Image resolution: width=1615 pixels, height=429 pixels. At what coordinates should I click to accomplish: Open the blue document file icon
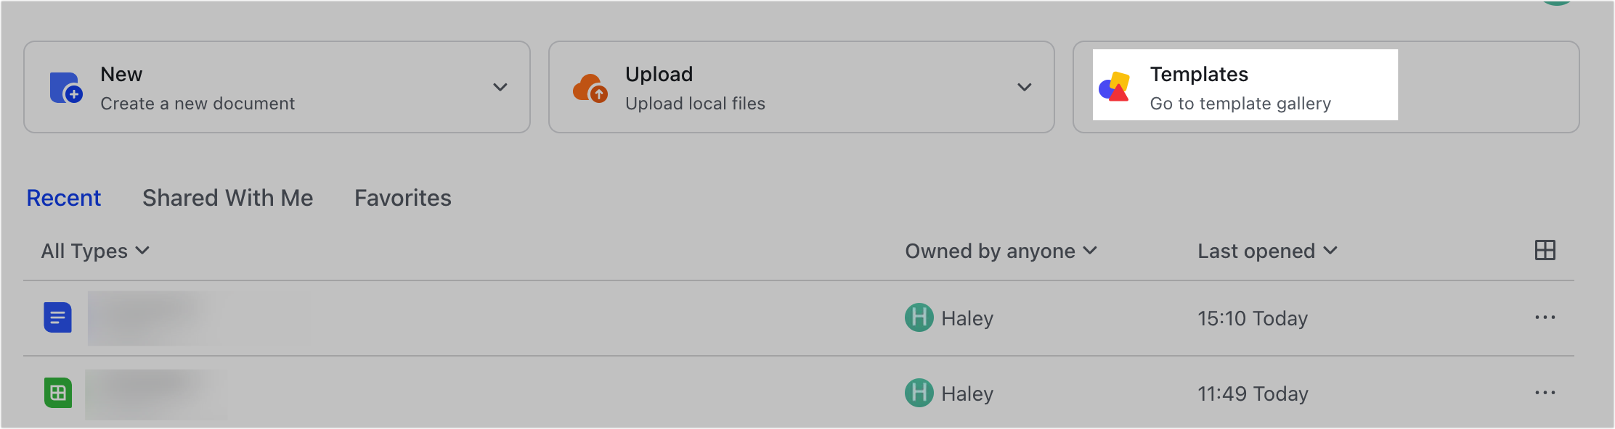click(x=57, y=317)
